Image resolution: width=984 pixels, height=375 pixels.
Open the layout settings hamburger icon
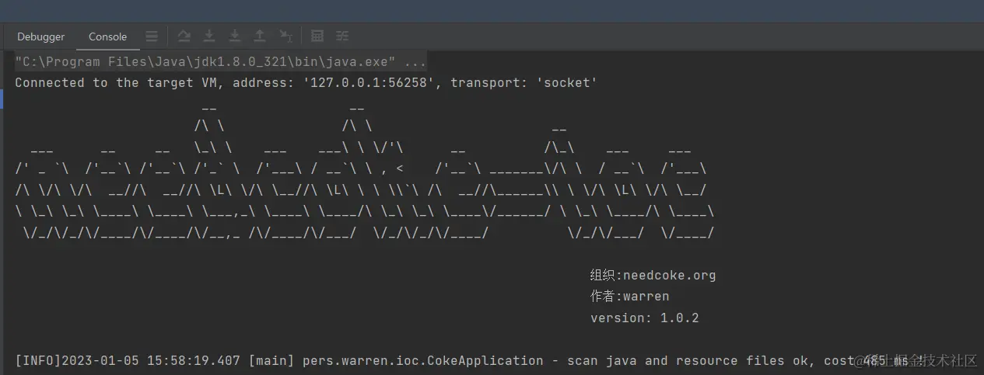152,36
